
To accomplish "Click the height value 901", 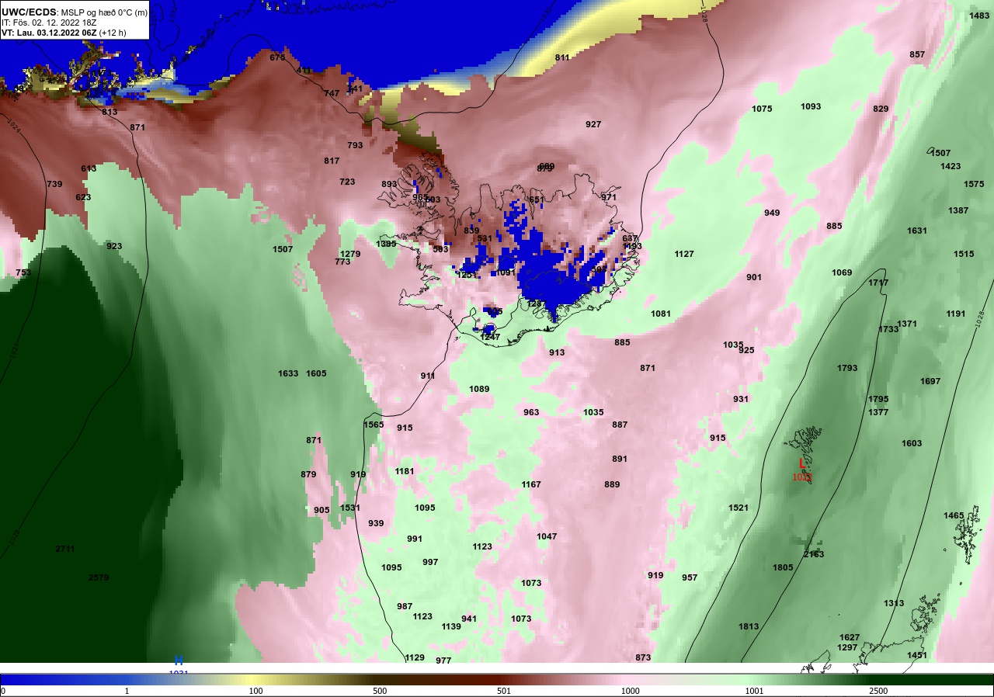I will [x=754, y=277].
